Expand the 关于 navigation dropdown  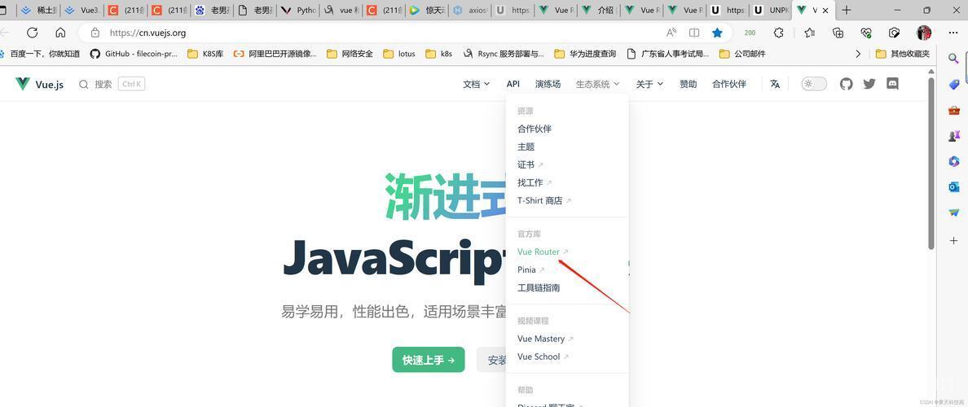coord(649,84)
